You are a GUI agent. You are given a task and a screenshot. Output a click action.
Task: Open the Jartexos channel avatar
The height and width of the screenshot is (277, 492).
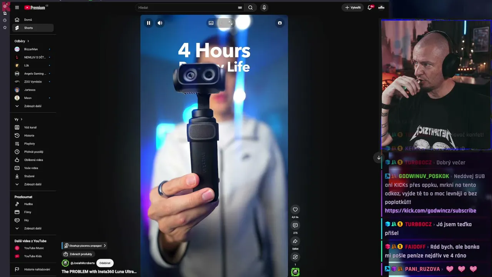coord(17,90)
